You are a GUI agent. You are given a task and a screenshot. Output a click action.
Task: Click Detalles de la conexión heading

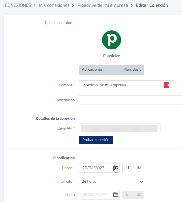[55, 119]
